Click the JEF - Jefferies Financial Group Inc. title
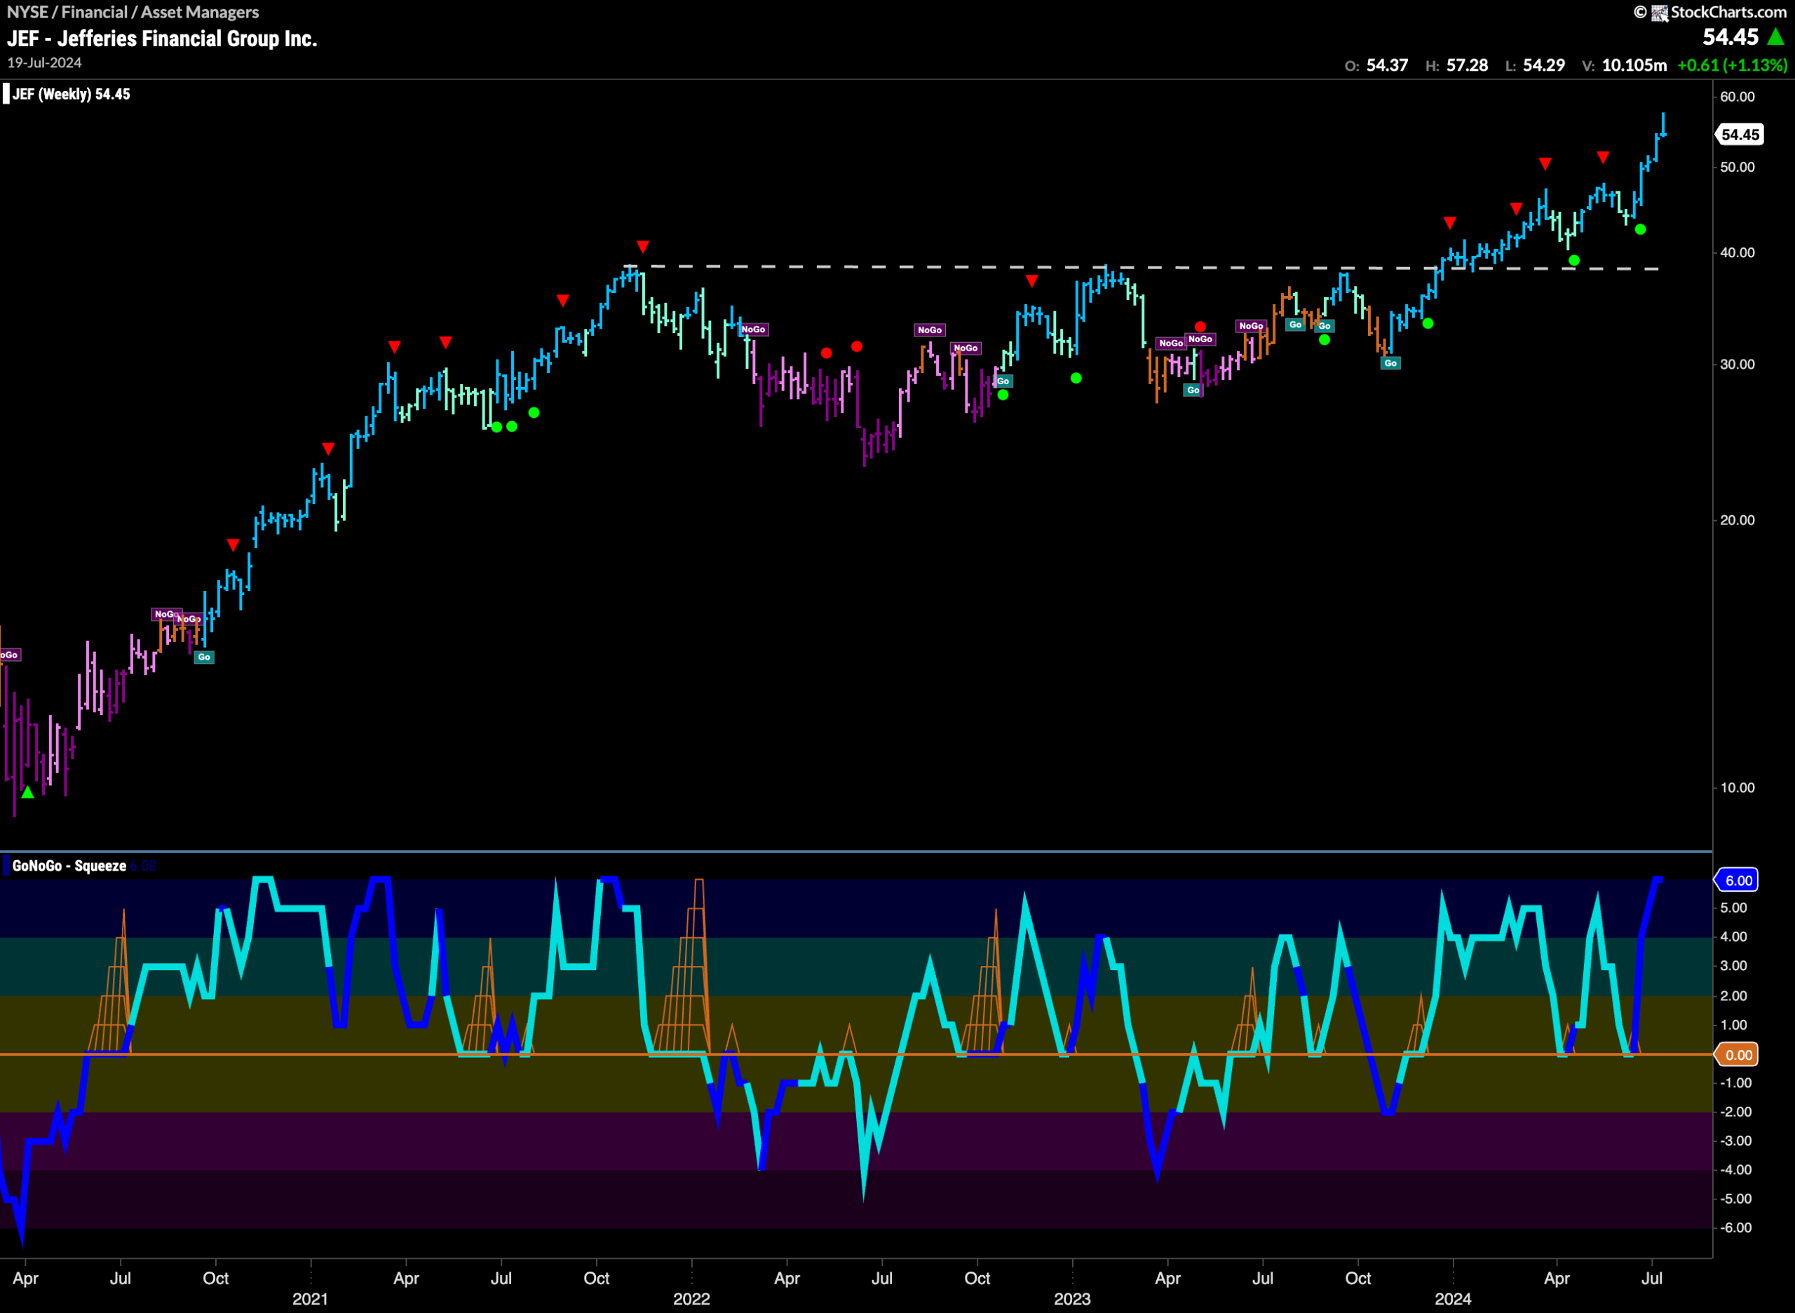 [162, 38]
